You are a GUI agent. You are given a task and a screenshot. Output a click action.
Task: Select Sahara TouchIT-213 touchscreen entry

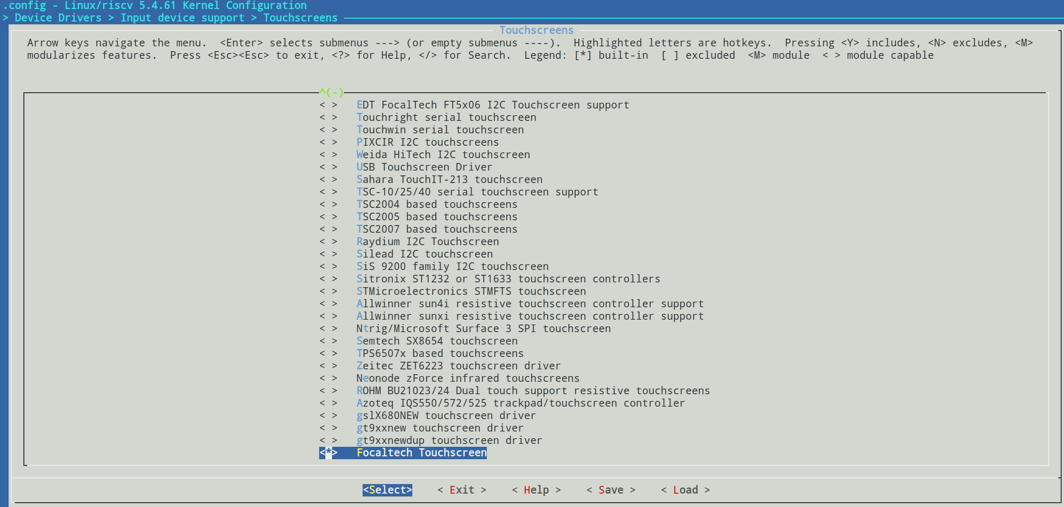point(449,180)
